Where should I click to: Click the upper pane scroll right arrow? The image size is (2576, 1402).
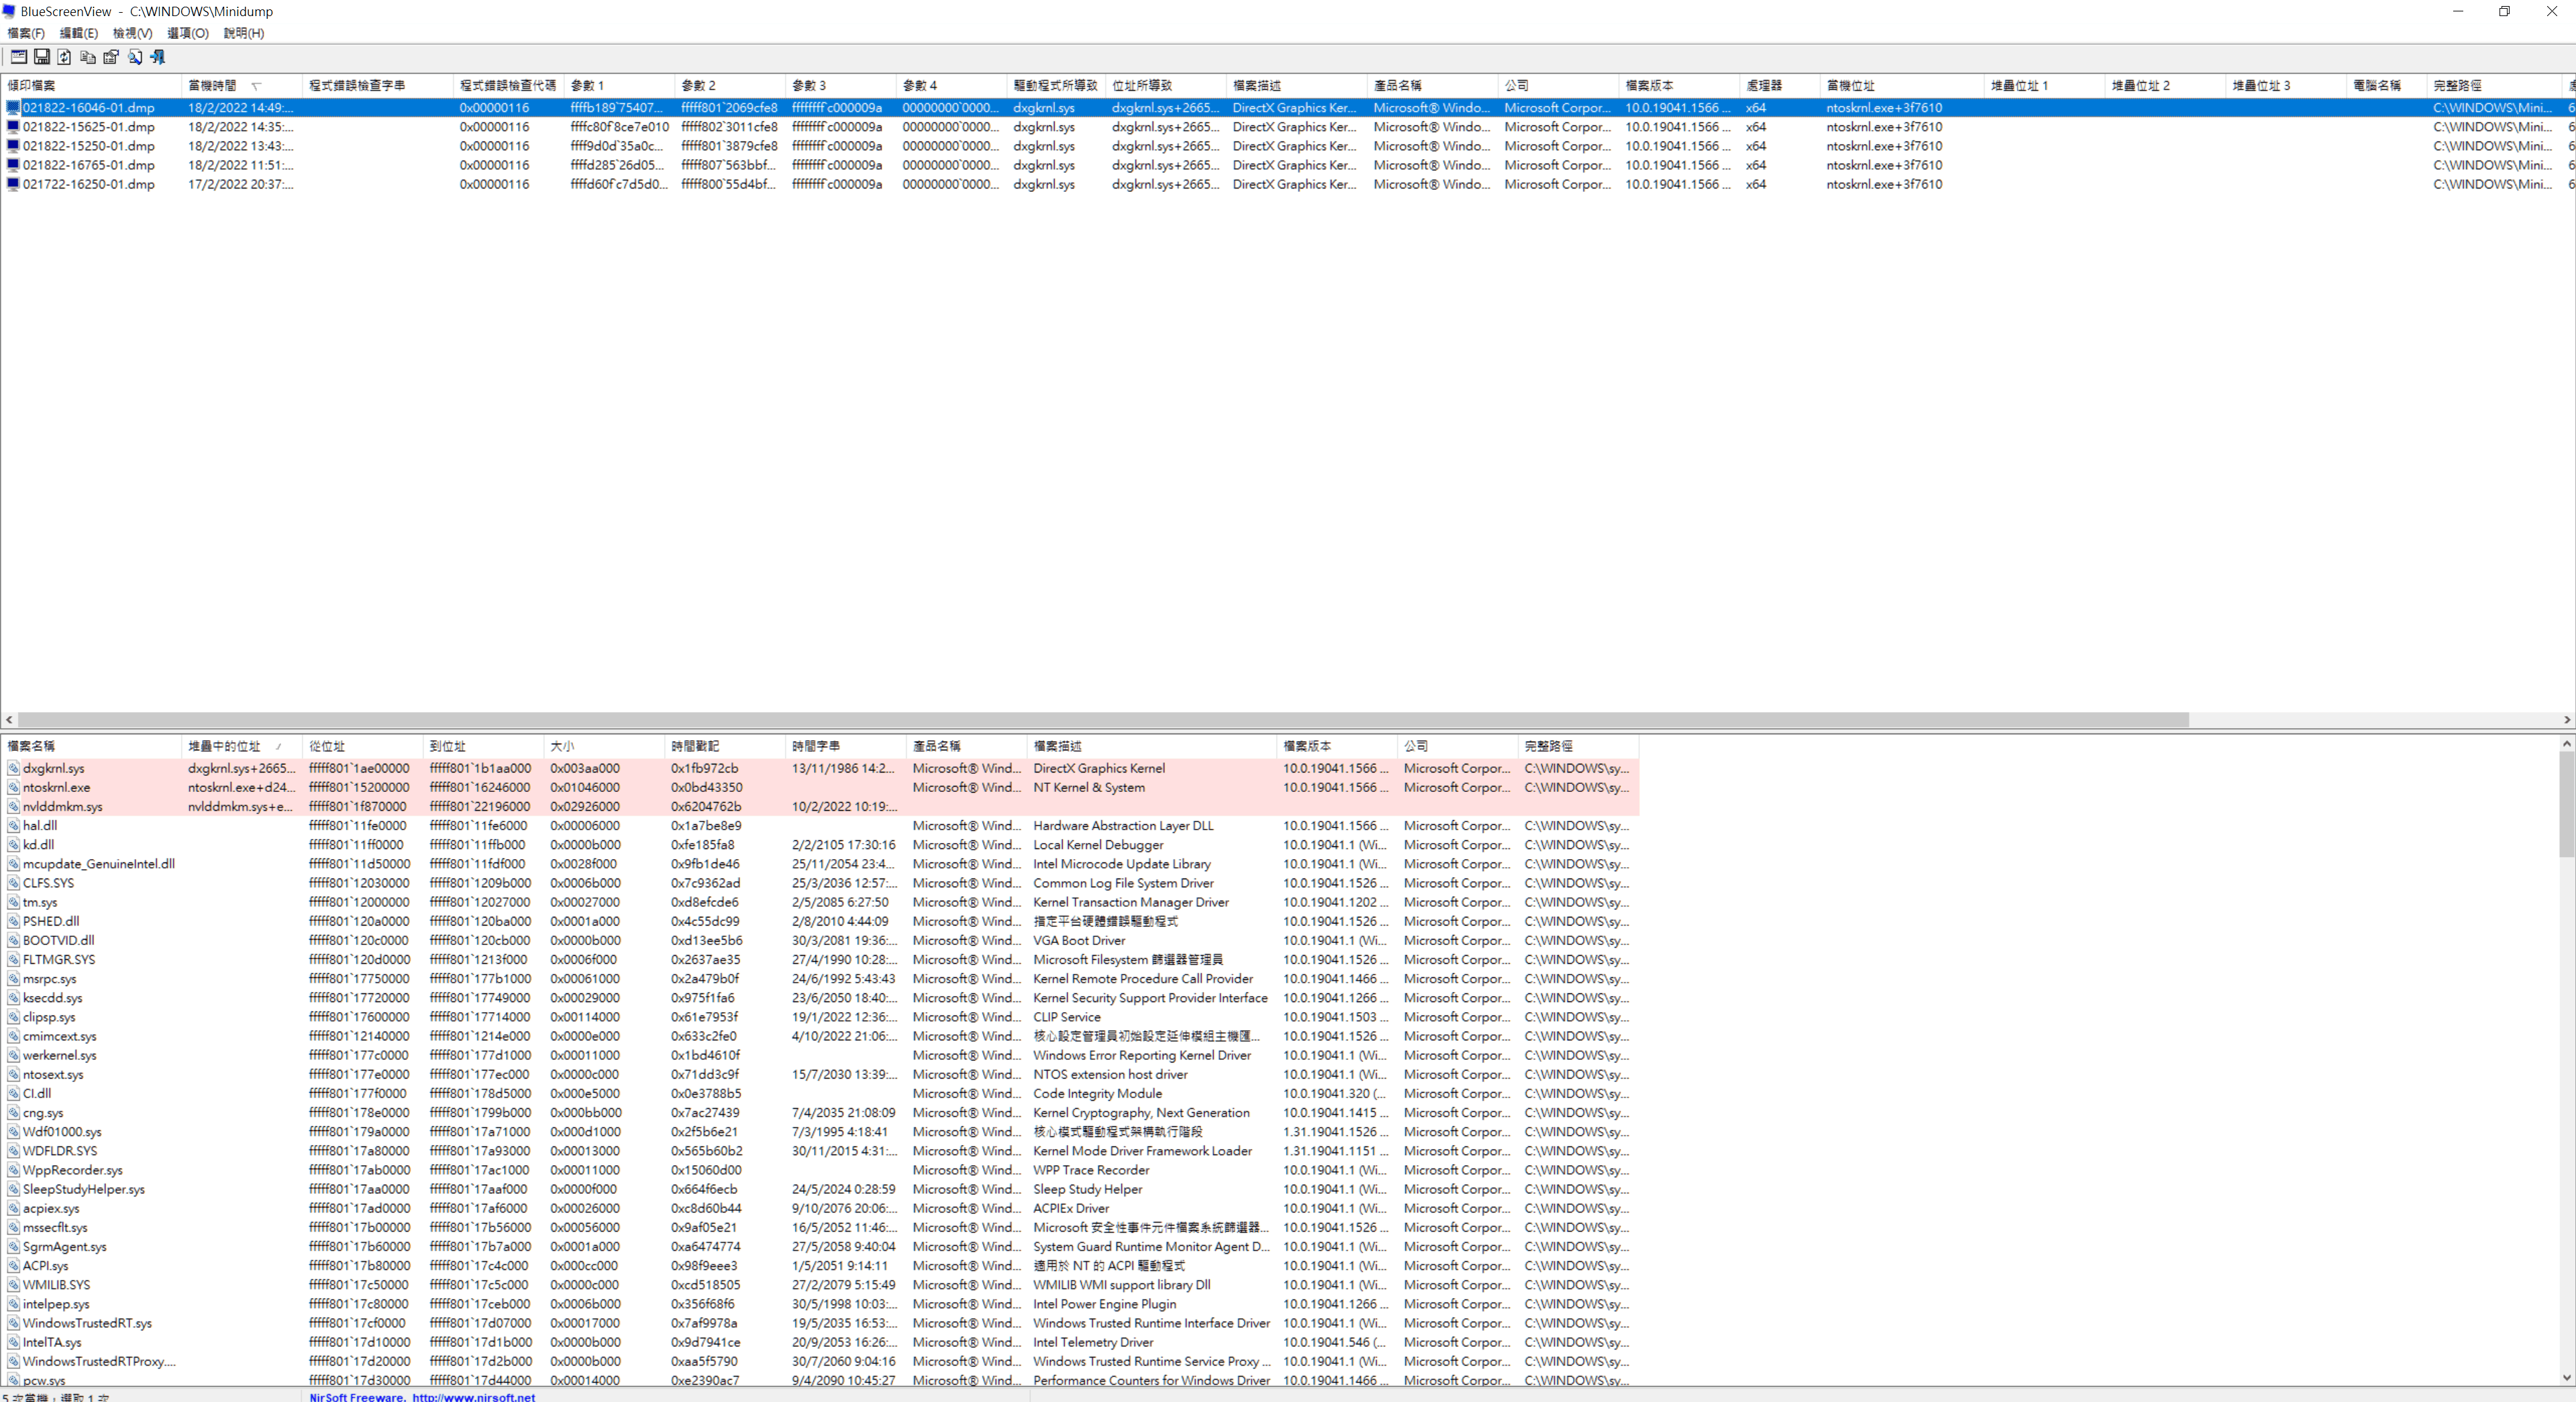click(x=2566, y=719)
